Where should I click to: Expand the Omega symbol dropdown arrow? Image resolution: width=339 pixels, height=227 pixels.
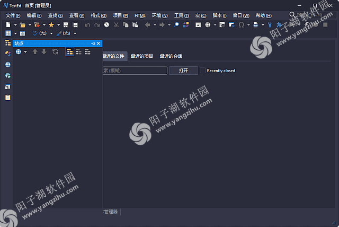pyautogui.click(x=248, y=25)
